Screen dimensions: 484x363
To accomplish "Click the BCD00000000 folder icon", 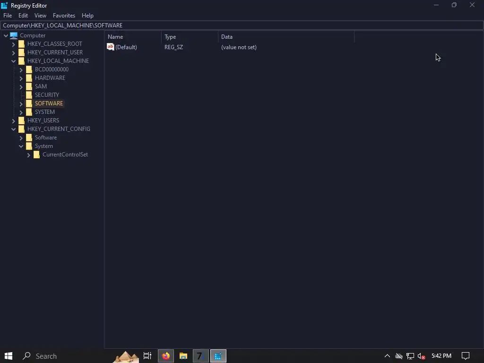I will coord(29,69).
